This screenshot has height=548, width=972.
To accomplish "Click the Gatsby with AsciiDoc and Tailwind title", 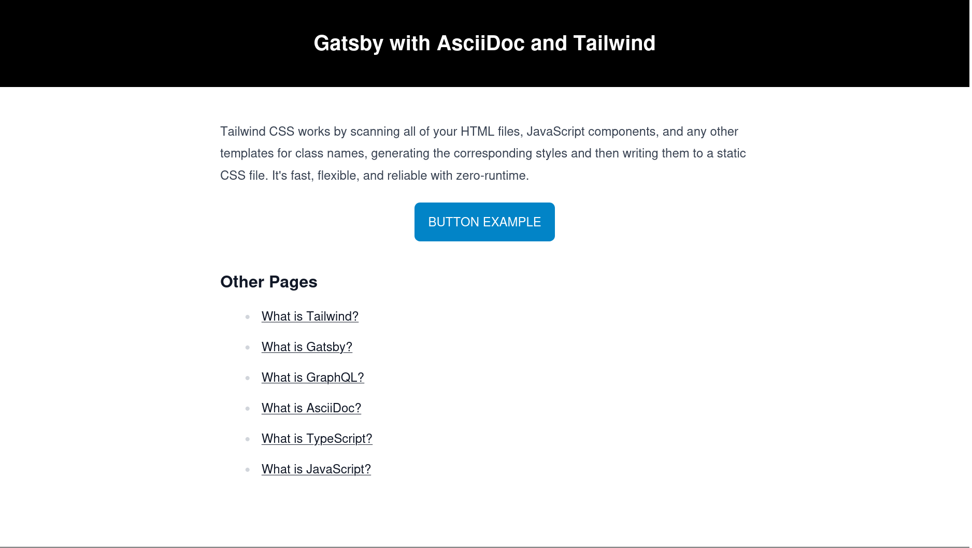I will [x=484, y=43].
